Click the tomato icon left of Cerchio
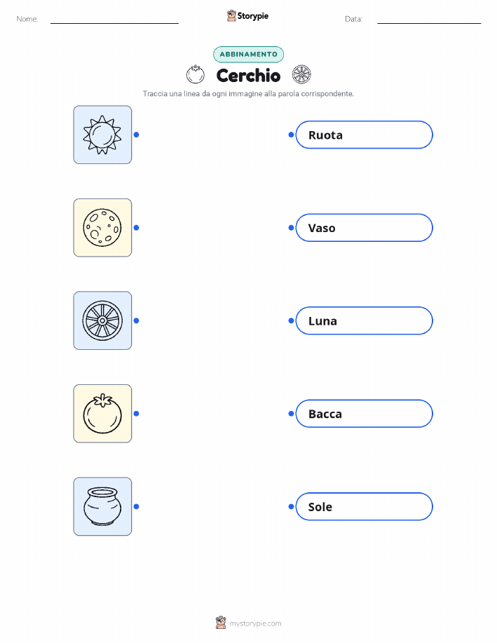Viewport: 497px width, 643px height. pos(196,74)
